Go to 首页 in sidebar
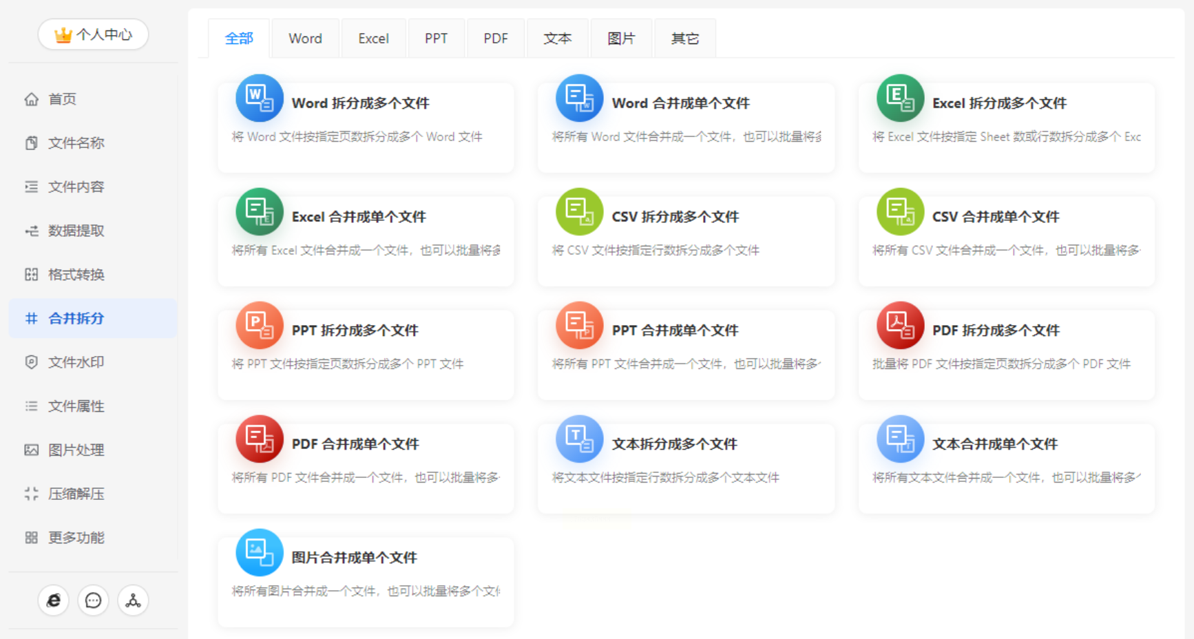 tap(62, 99)
